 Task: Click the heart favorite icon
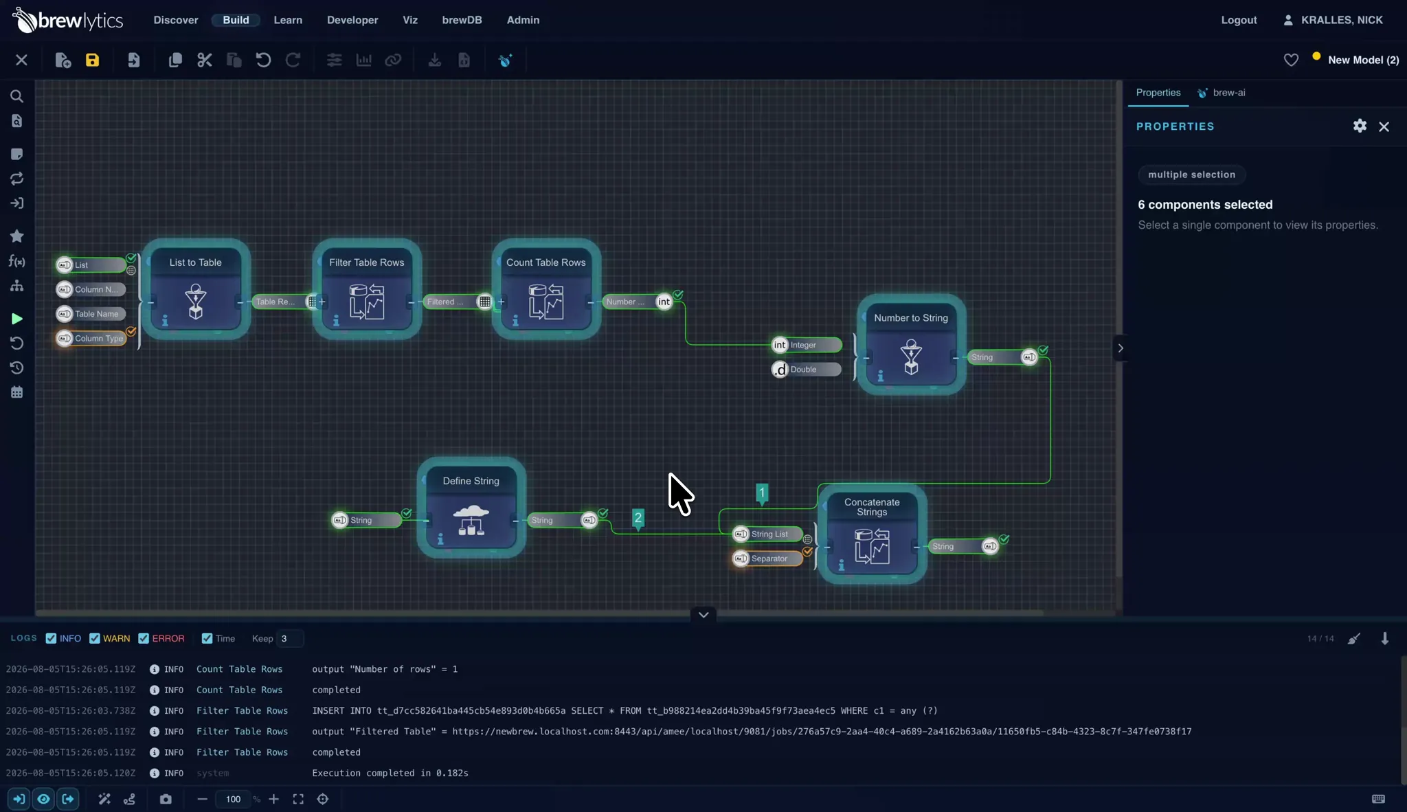pyautogui.click(x=1291, y=60)
